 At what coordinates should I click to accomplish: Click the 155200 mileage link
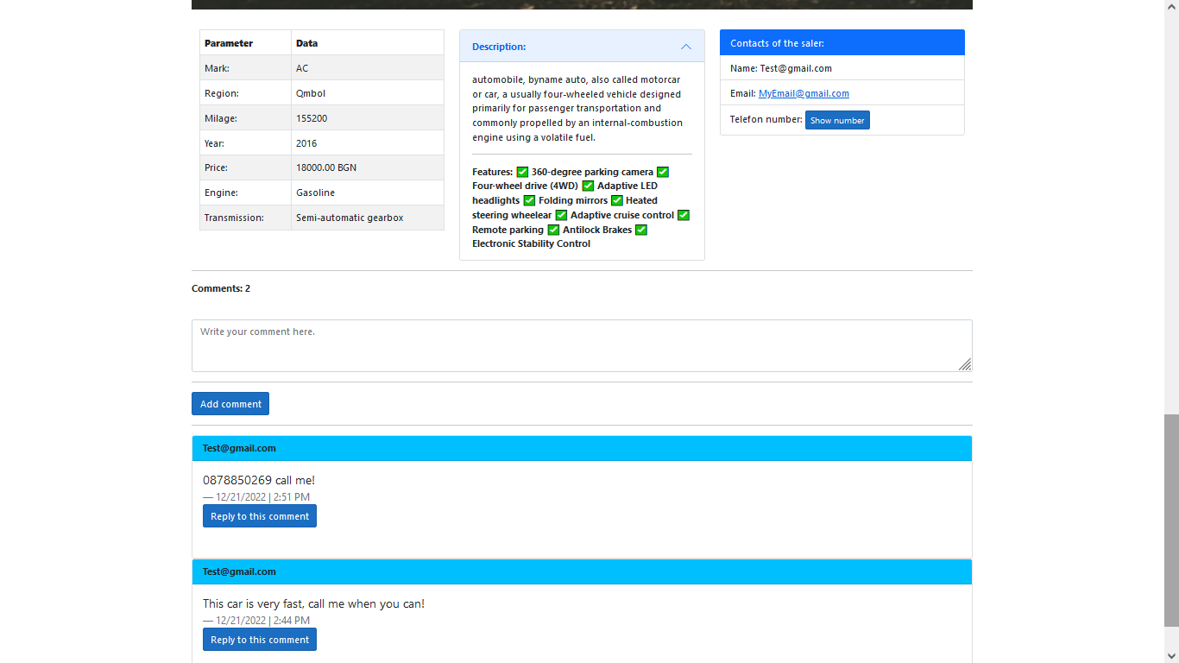point(312,117)
